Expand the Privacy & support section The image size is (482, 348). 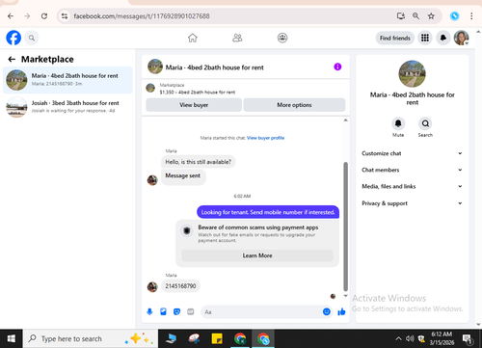(x=412, y=203)
